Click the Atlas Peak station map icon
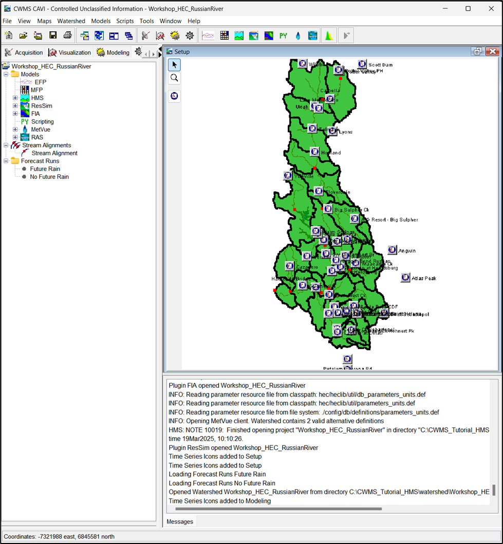This screenshot has width=503, height=544. tap(405, 278)
